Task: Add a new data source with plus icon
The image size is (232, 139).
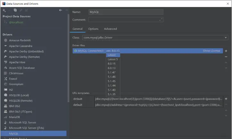Action: [x=4, y=10]
